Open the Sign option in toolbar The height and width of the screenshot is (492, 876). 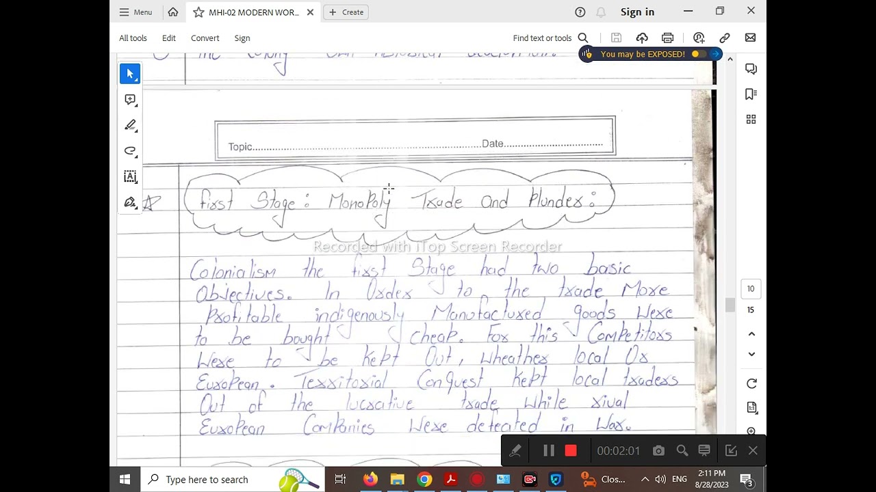pyautogui.click(x=242, y=38)
